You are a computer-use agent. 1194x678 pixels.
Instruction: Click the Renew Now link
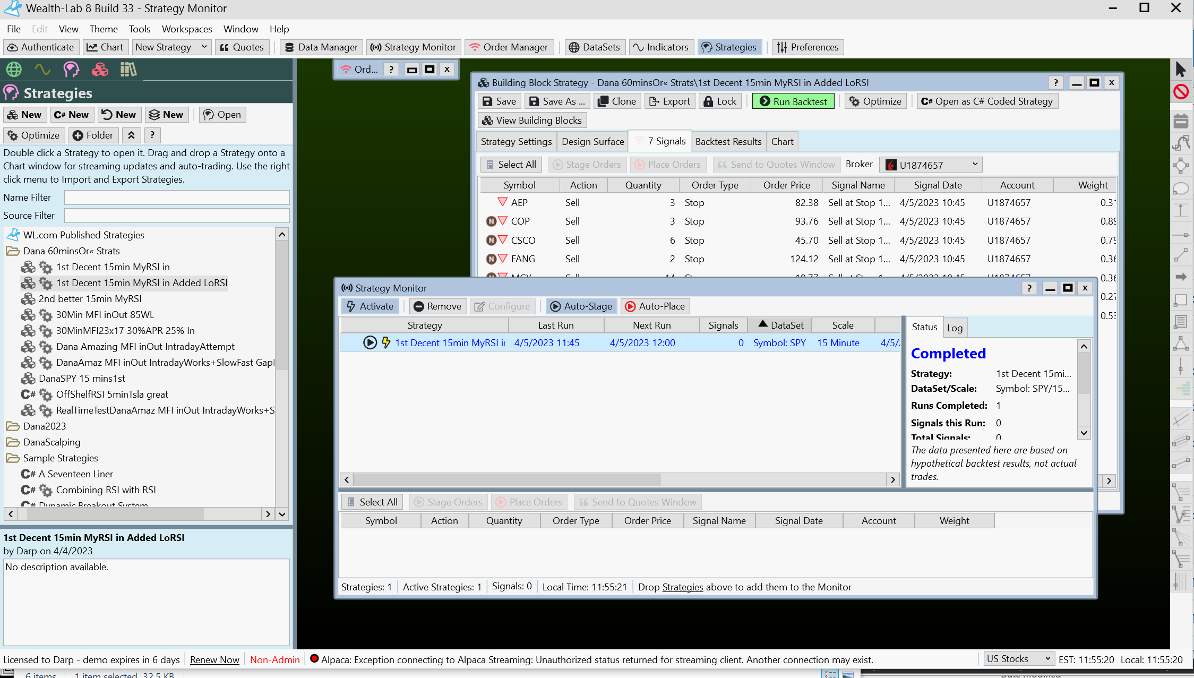[214, 659]
